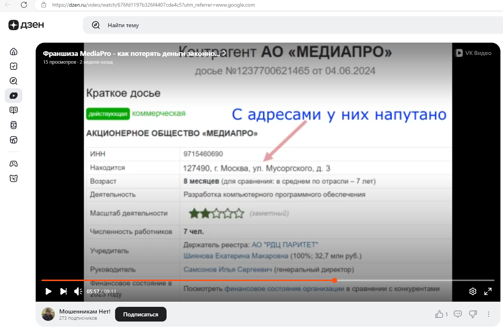Click the browser back arrow

click(7, 5)
